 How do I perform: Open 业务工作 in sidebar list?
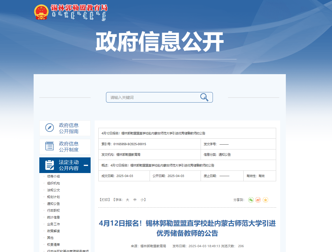(53, 224)
